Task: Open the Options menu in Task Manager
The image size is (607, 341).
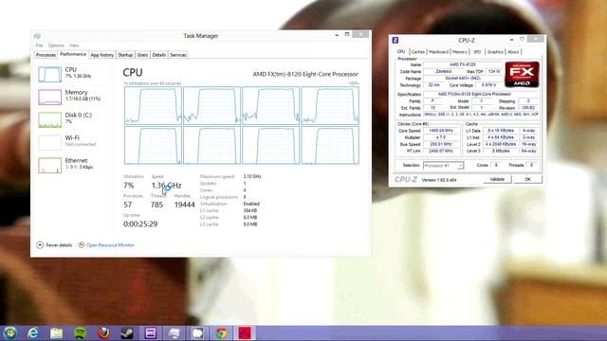Action: (56, 45)
